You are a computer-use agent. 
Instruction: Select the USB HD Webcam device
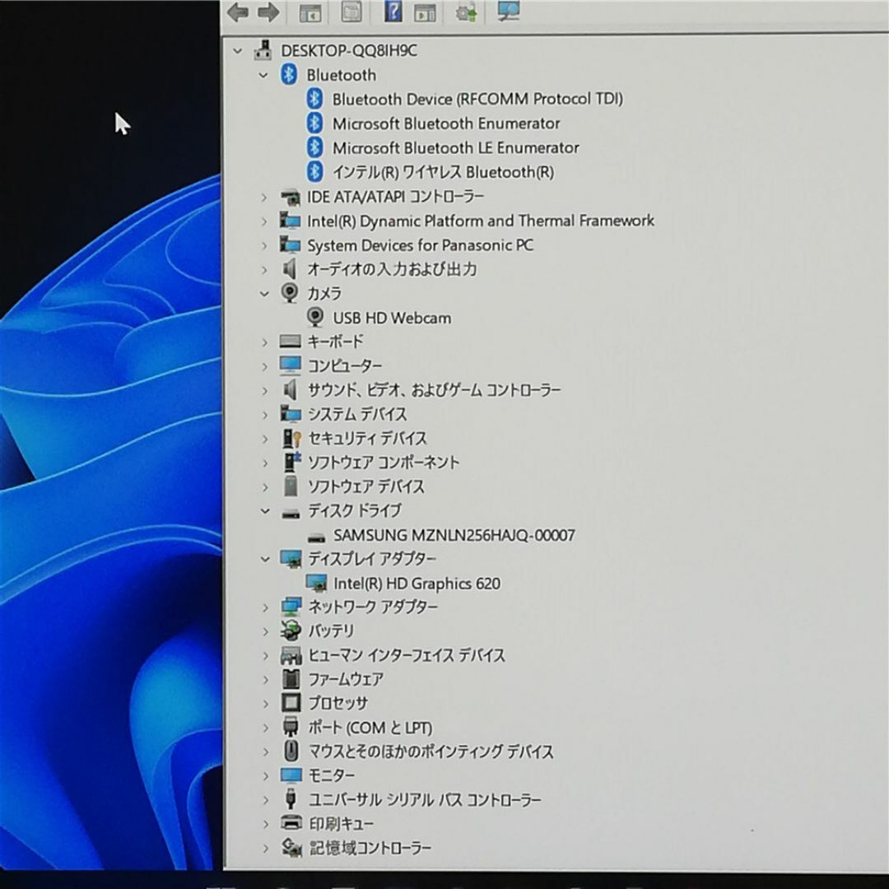click(x=392, y=318)
